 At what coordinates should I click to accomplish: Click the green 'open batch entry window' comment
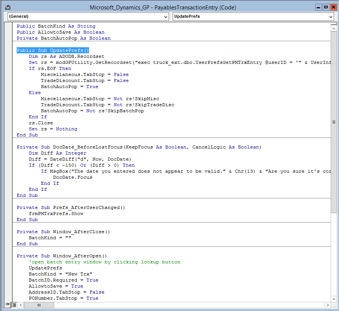click(105, 261)
